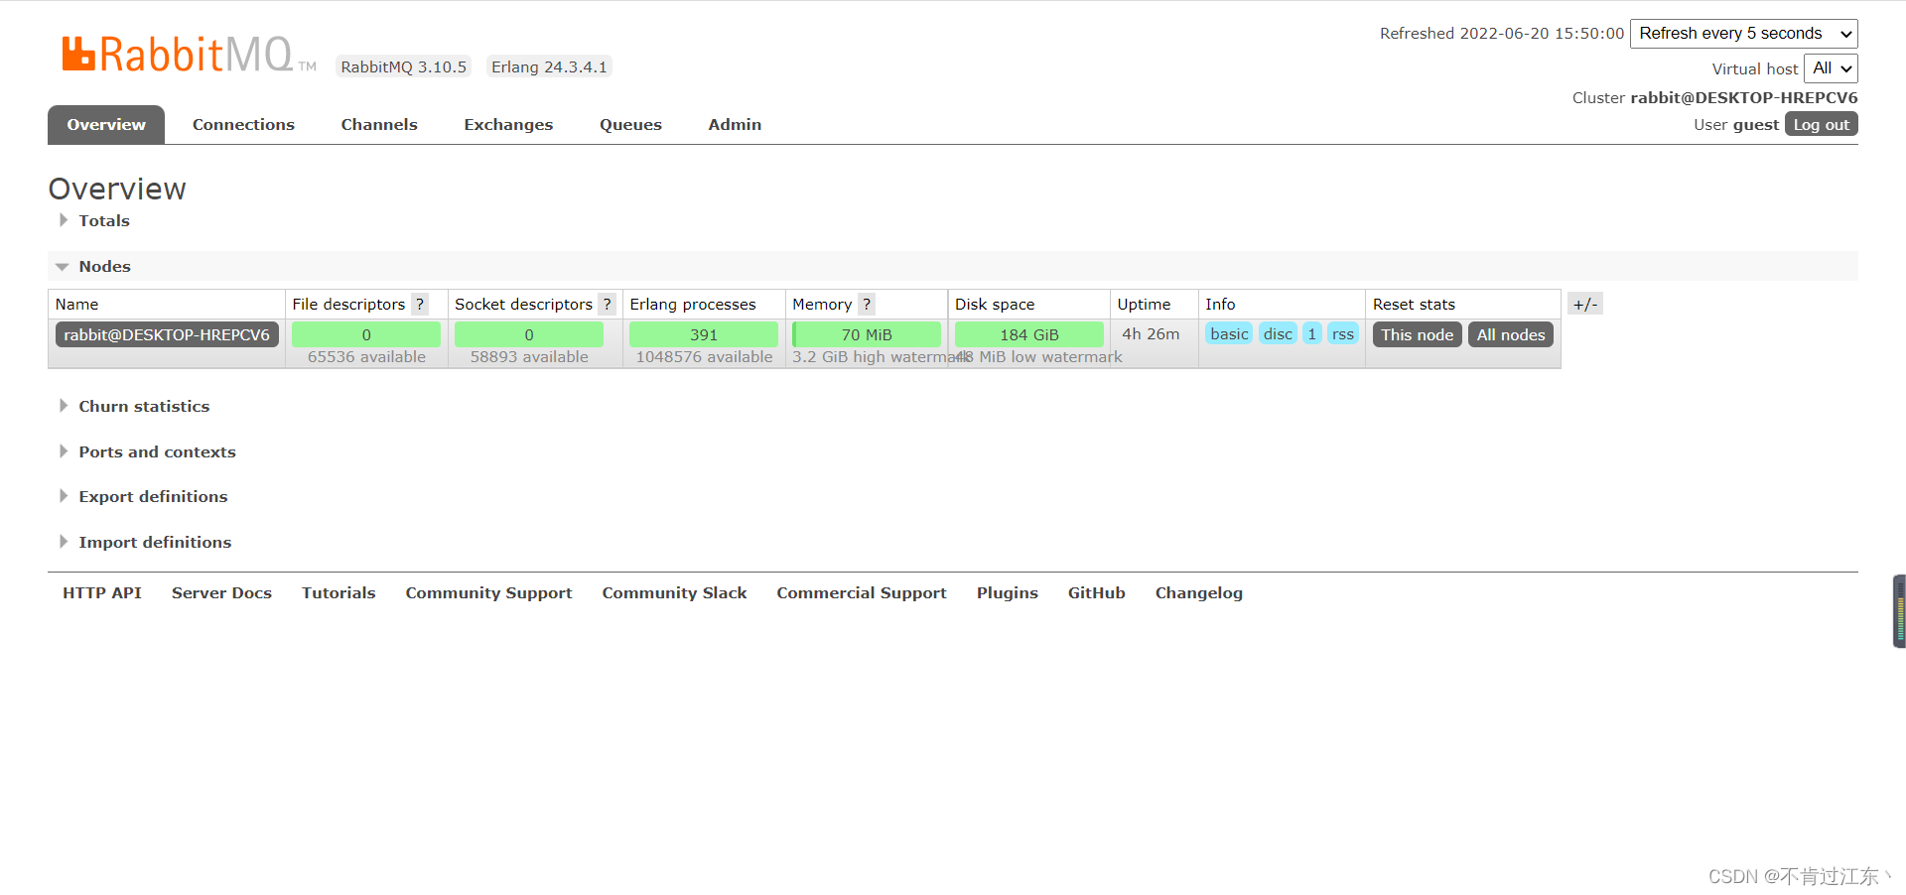Click the Reset stats column header
The width and height of the screenshot is (1906, 895).
pyautogui.click(x=1414, y=305)
